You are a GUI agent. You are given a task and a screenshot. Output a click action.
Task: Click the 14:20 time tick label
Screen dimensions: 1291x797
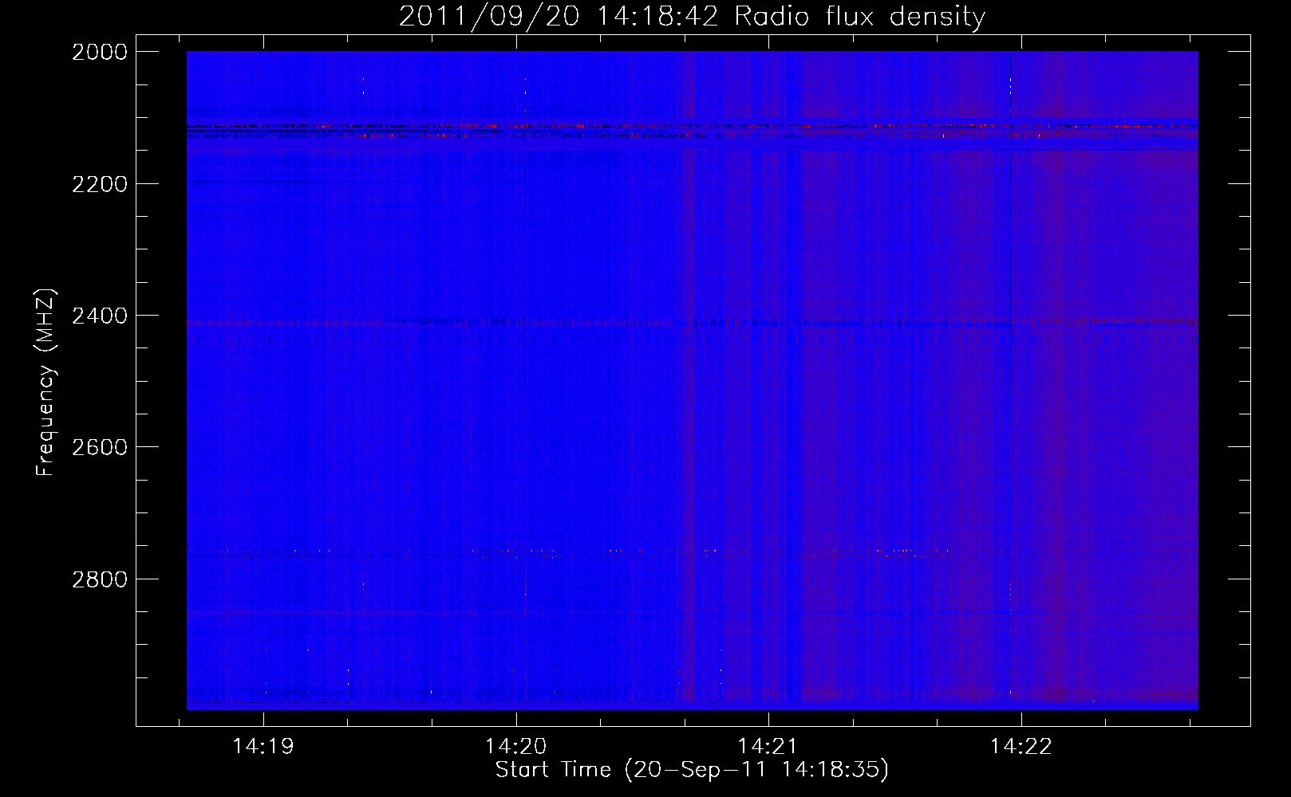tap(516, 746)
